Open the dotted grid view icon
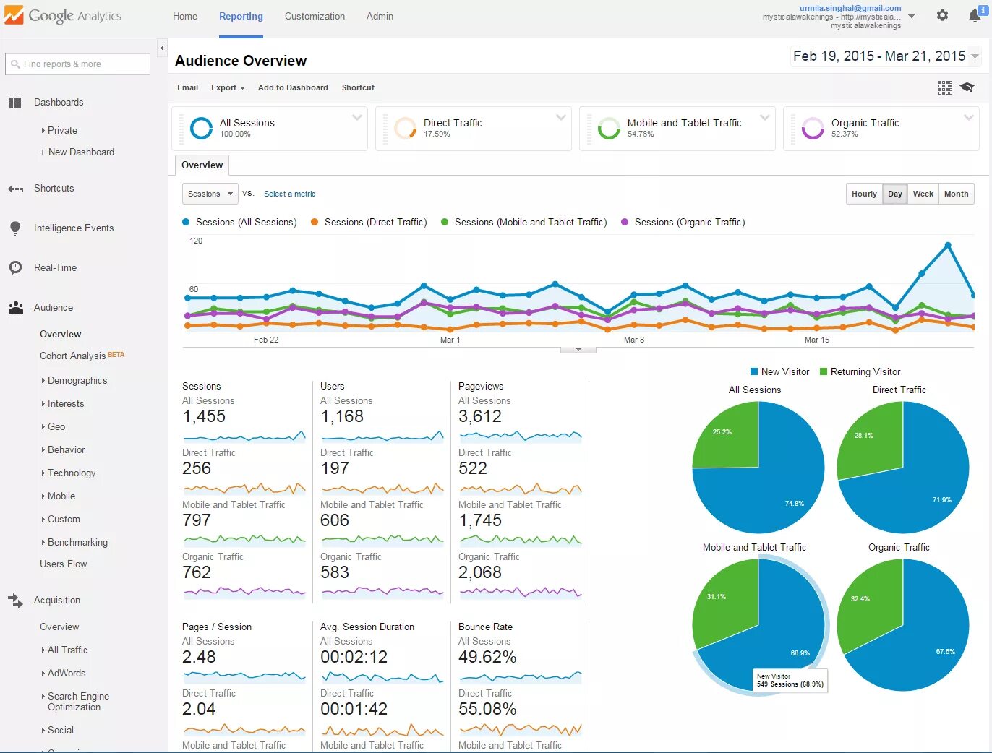The width and height of the screenshot is (992, 753). coord(945,87)
